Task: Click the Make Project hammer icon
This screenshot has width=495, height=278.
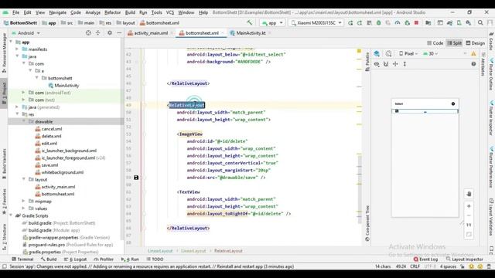Action: point(249,22)
